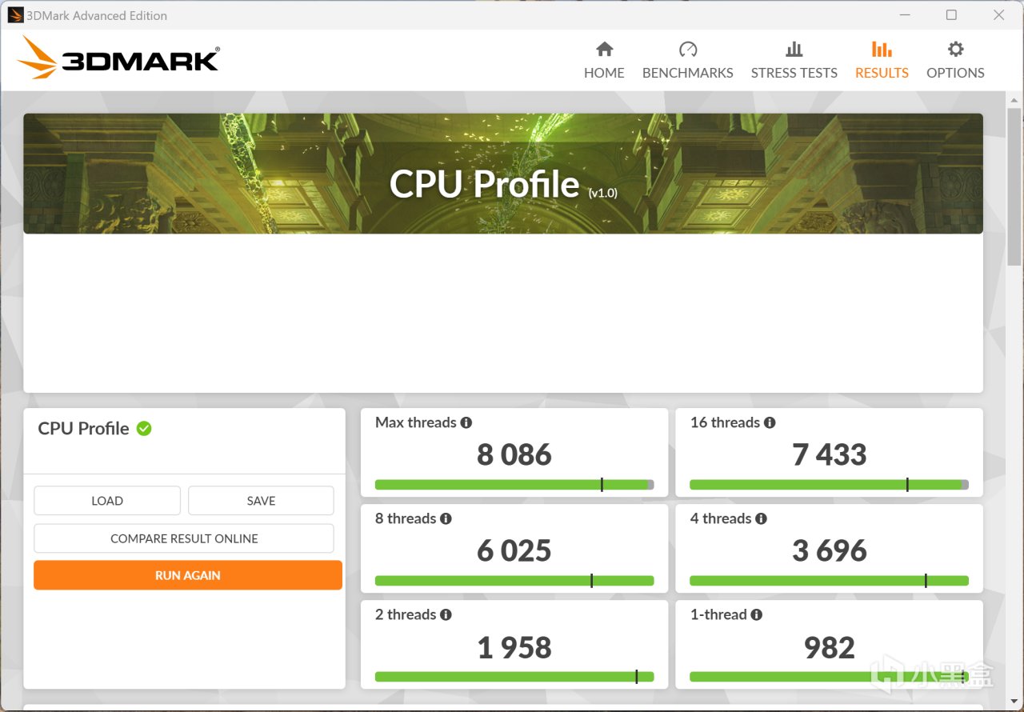Click the CPU Profile banner title

(x=485, y=184)
